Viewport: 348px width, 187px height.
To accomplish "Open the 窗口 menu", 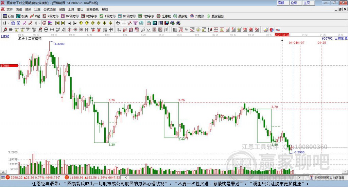I will point(80,9).
